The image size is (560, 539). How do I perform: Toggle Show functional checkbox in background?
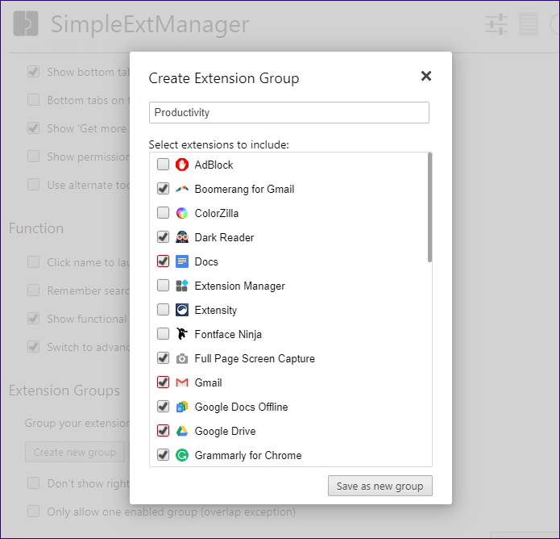[x=34, y=319]
